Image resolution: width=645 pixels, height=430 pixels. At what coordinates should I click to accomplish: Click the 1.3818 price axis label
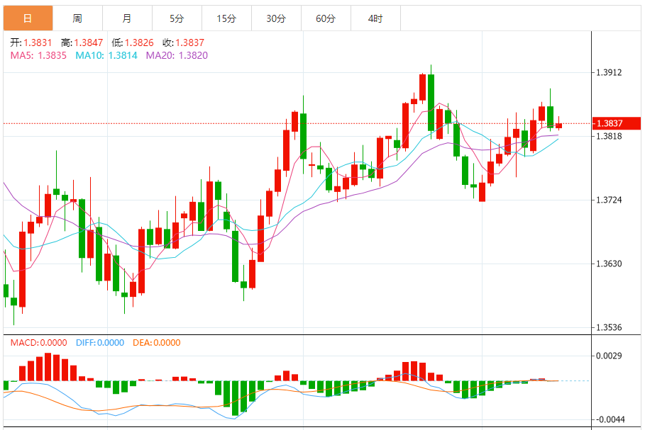coord(610,136)
